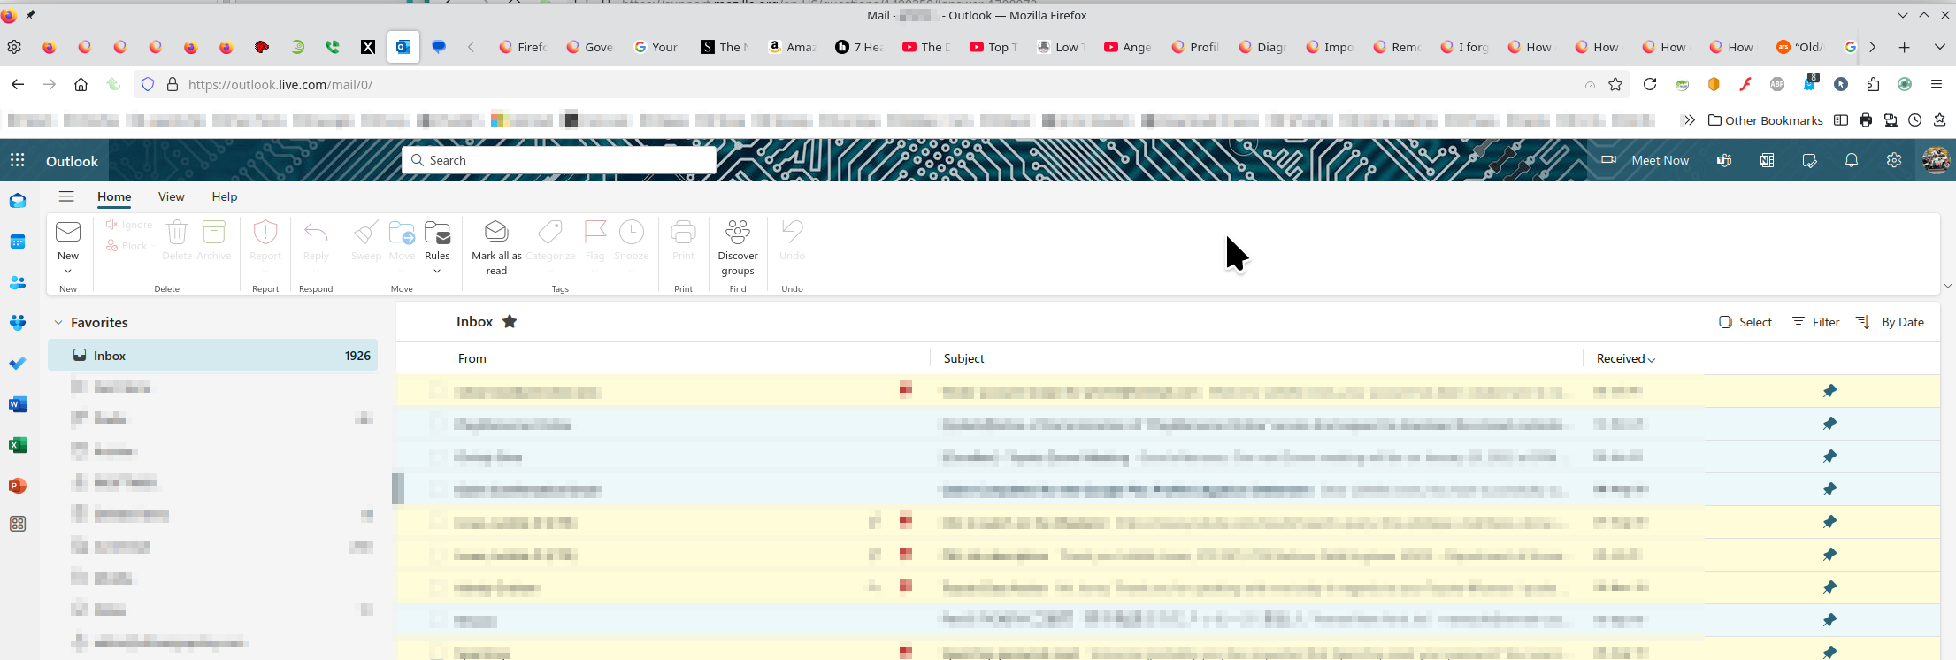Open Groups from the left app rail
Viewport: 1956px width, 660px height.
[18, 323]
